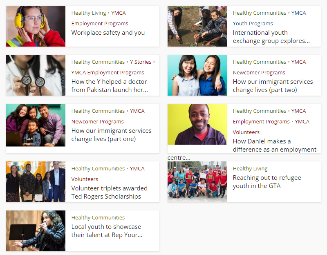Viewport: 327px width, 255px height.
Task: Open Local youth to showcase talent article
Action: tap(107, 230)
